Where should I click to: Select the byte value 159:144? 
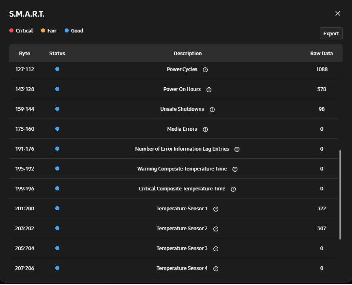pos(25,109)
